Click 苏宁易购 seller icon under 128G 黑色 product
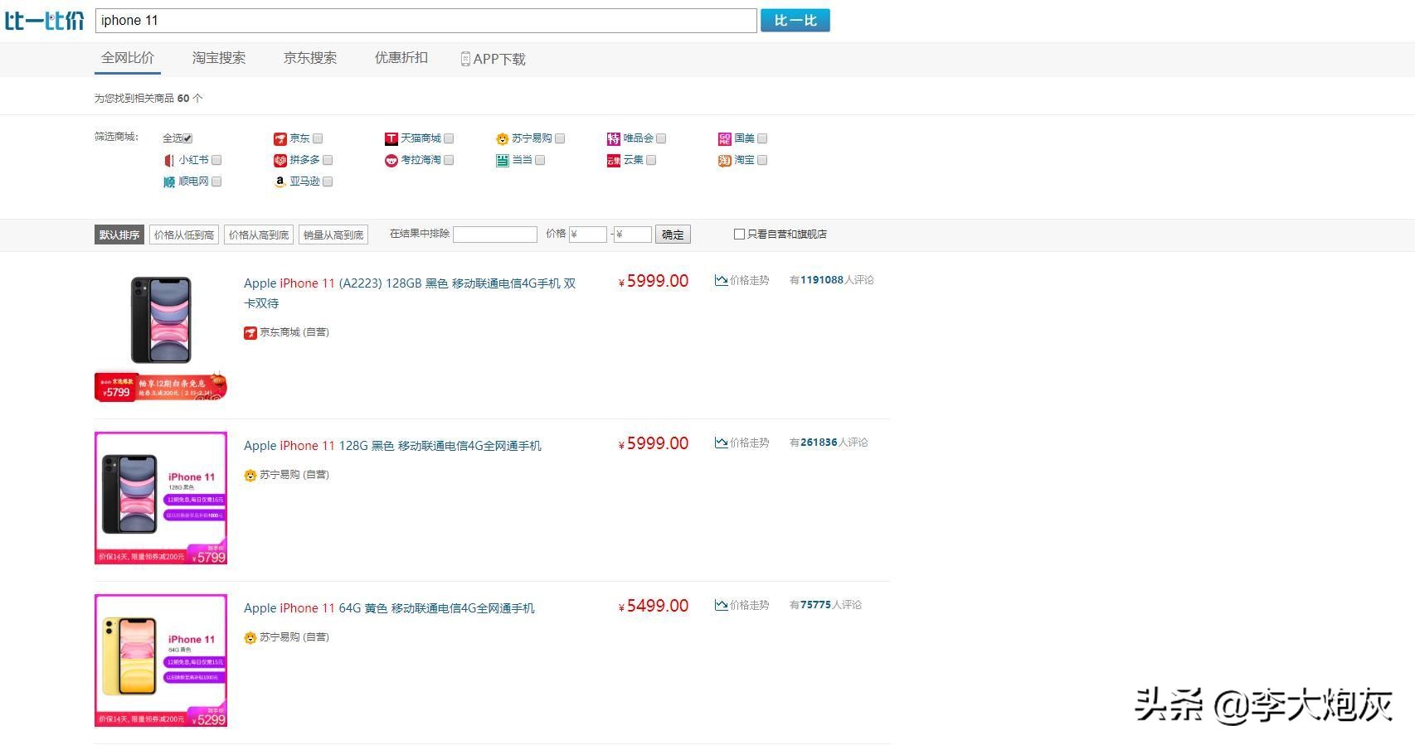This screenshot has height=745, width=1415. [x=250, y=476]
